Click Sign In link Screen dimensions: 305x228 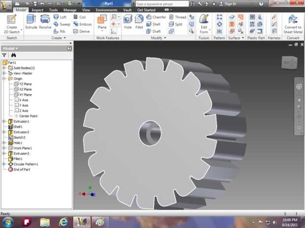[x=228, y=4]
